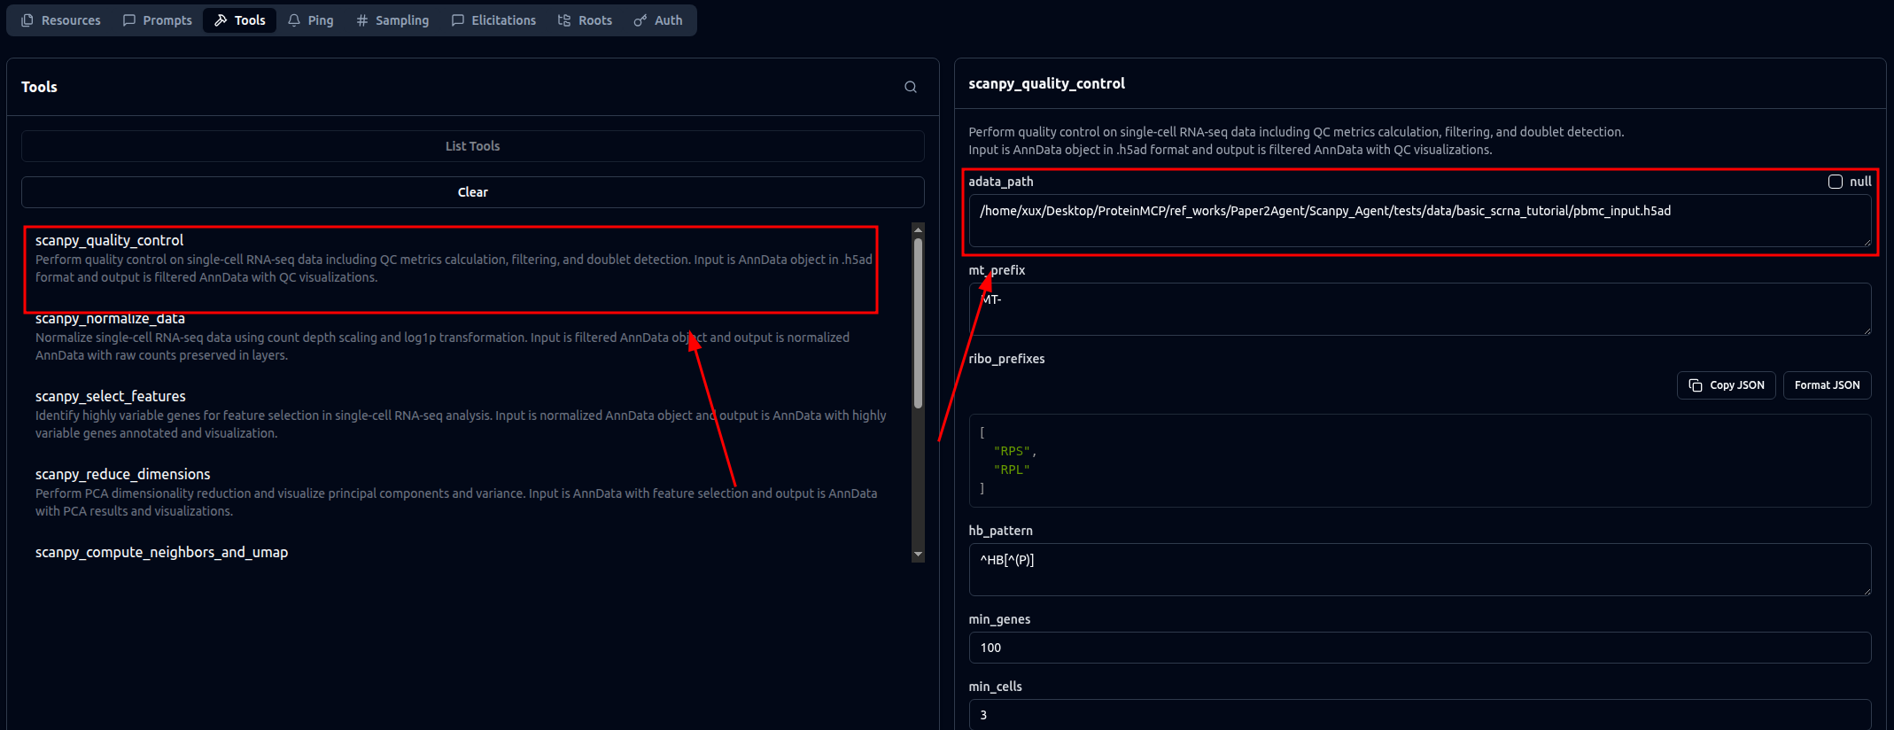The width and height of the screenshot is (1894, 730).
Task: Toggle the adata_path null checkbox
Action: [x=1836, y=182]
